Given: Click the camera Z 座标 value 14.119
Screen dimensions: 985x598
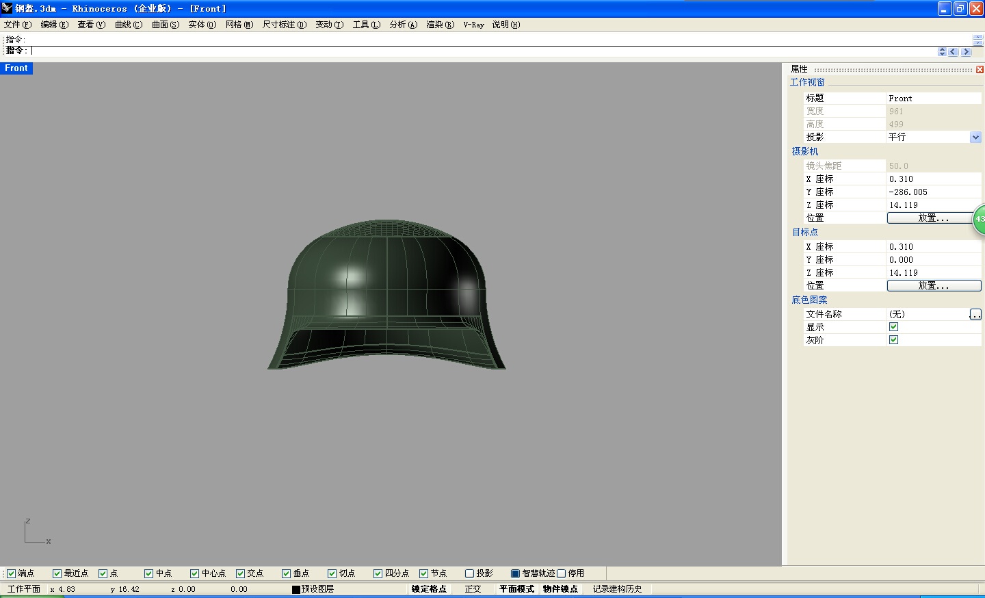Looking at the screenshot, I should click(934, 205).
